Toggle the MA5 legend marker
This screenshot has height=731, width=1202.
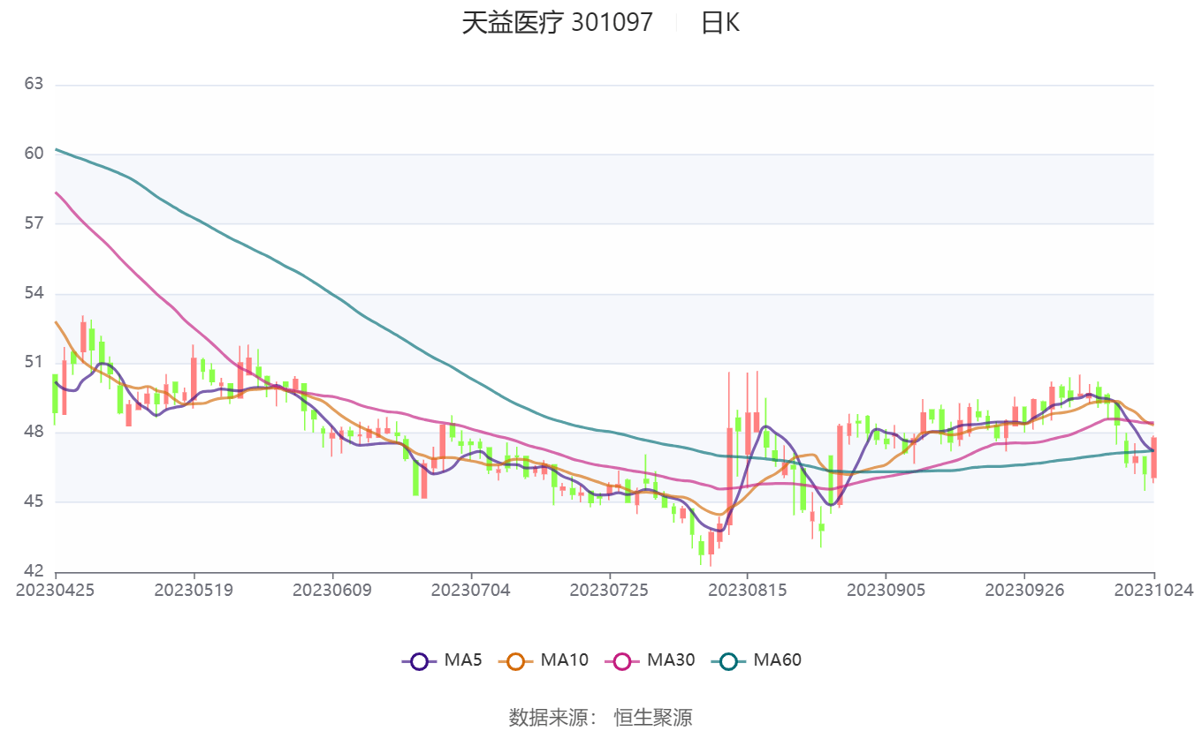tap(419, 660)
